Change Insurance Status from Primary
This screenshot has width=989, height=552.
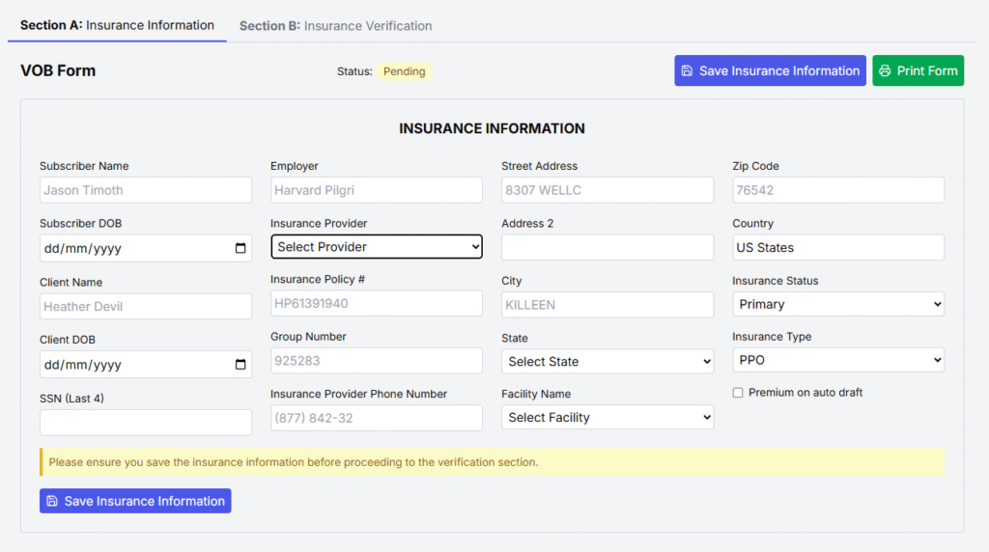tap(837, 304)
